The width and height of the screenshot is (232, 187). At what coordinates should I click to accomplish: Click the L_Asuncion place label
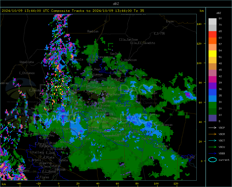point(129,60)
